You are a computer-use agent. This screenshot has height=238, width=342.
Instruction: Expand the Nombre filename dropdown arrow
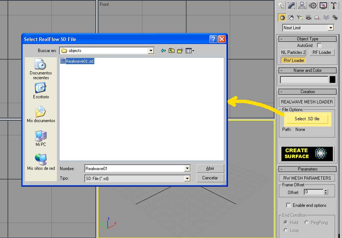click(187, 168)
